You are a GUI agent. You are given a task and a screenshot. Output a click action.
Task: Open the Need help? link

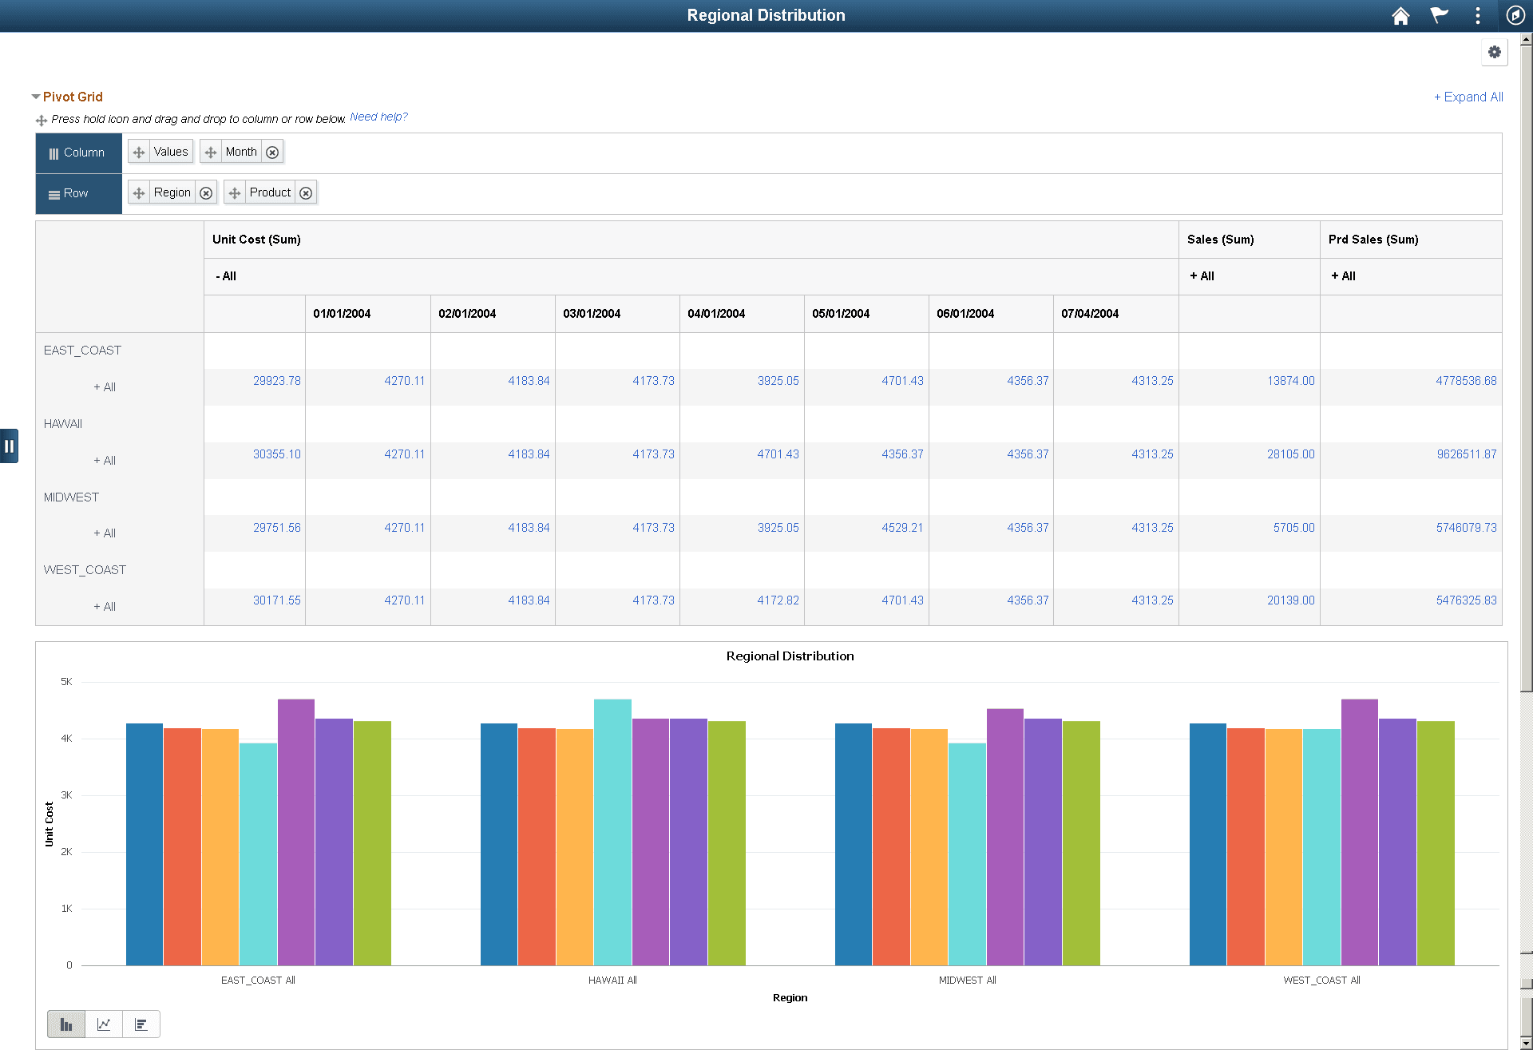point(378,117)
